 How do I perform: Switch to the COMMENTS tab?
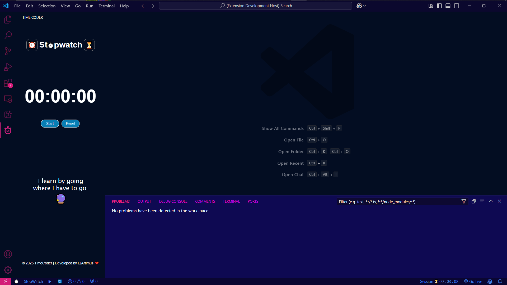205,201
